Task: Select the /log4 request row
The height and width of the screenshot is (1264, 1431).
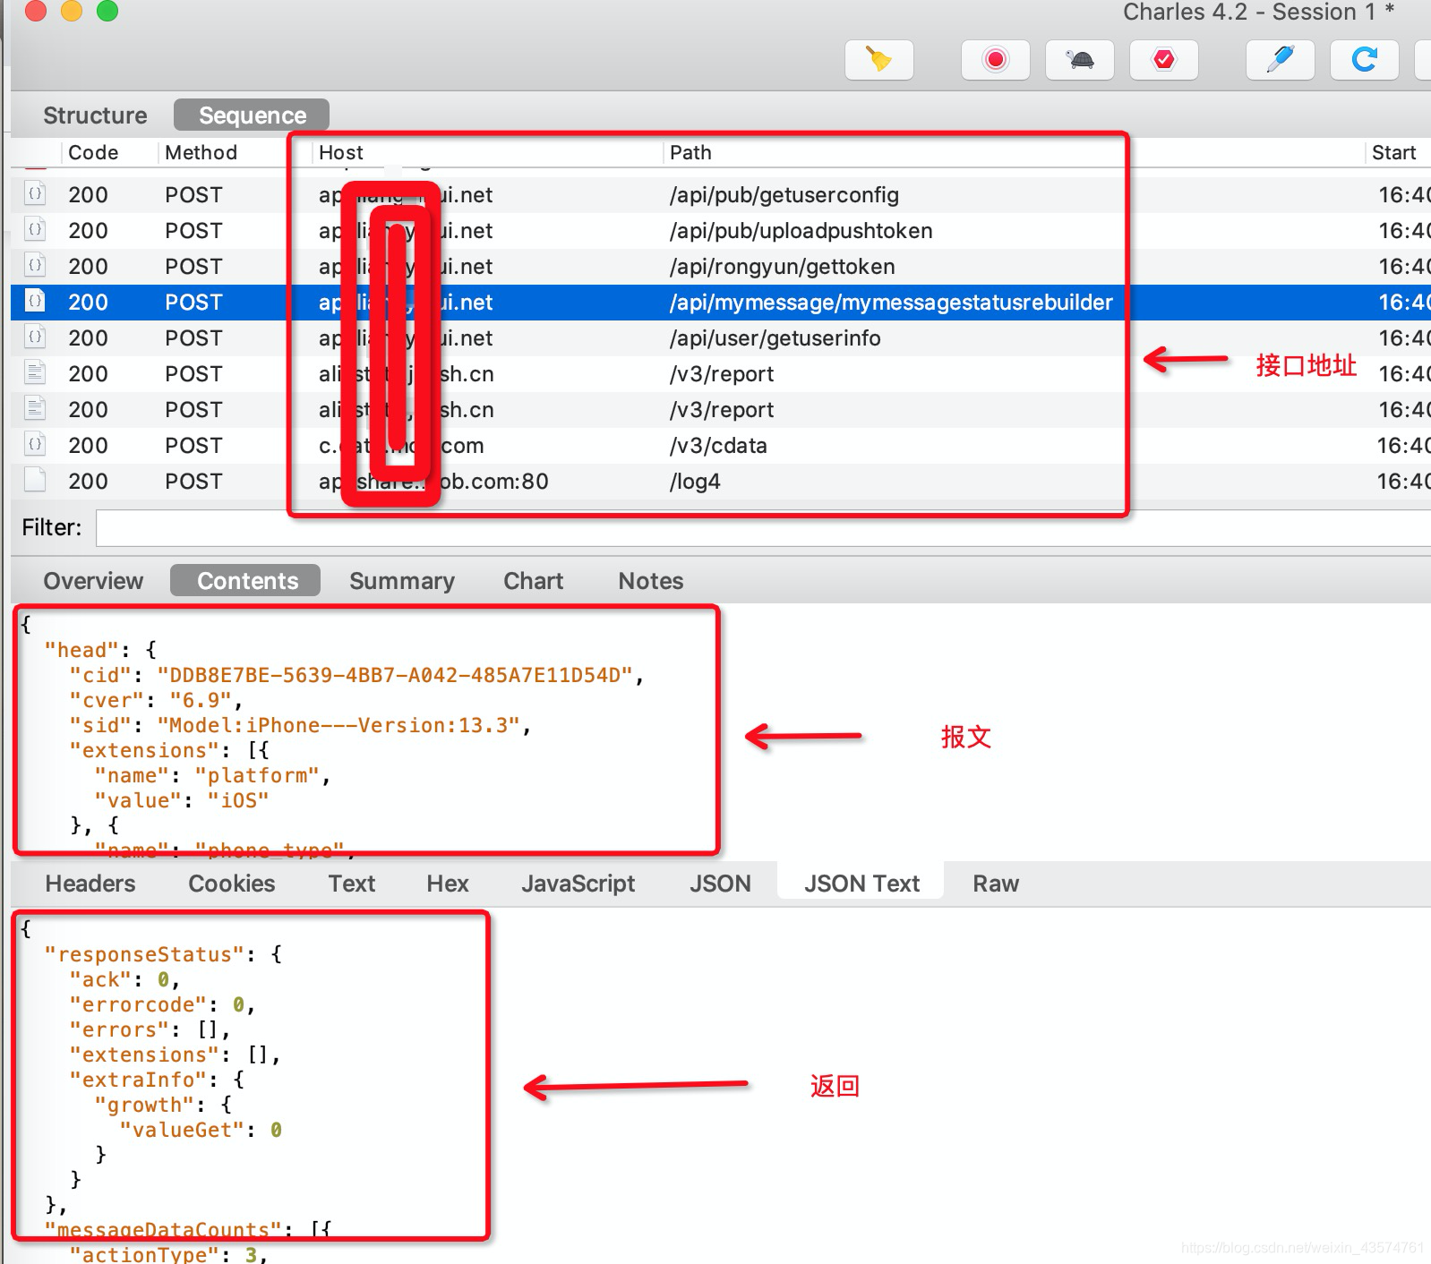Action: pos(721,482)
